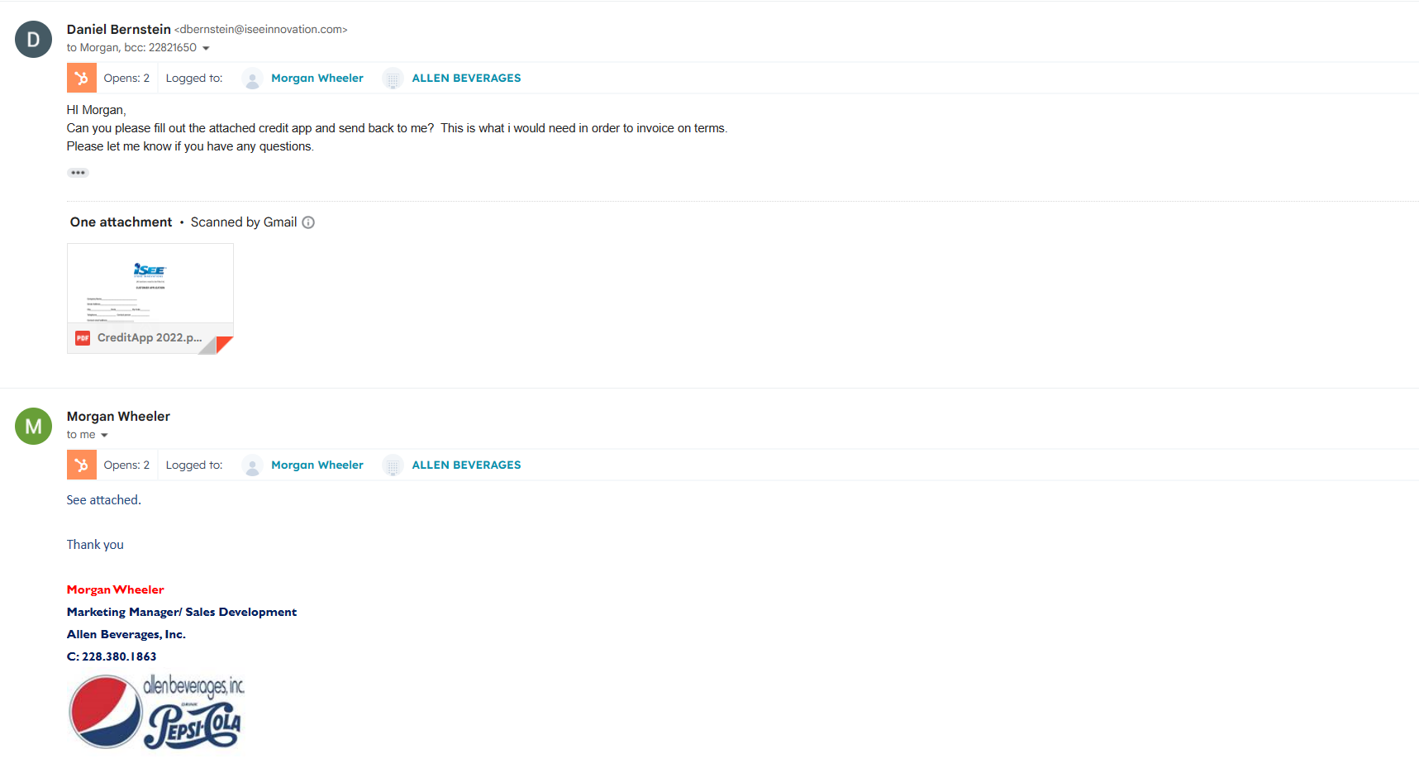1419x773 pixels.
Task: Open the CreditApp 2022 attachment preview
Action: pos(150,285)
